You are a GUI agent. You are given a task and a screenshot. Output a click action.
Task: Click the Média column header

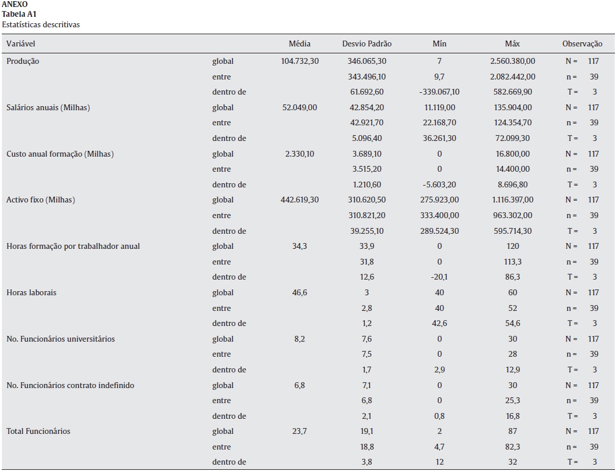click(300, 44)
